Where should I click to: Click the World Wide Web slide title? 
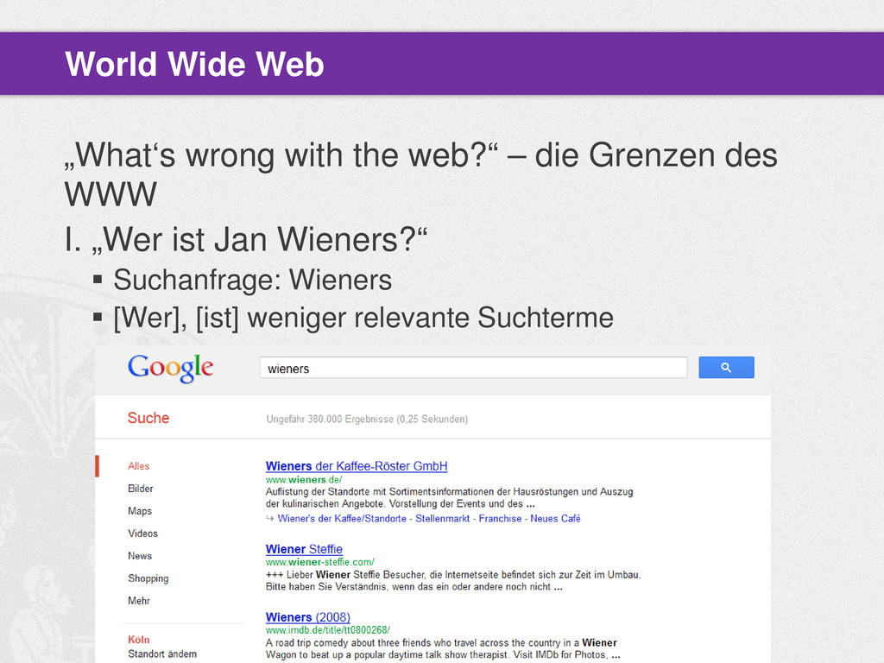click(x=194, y=64)
